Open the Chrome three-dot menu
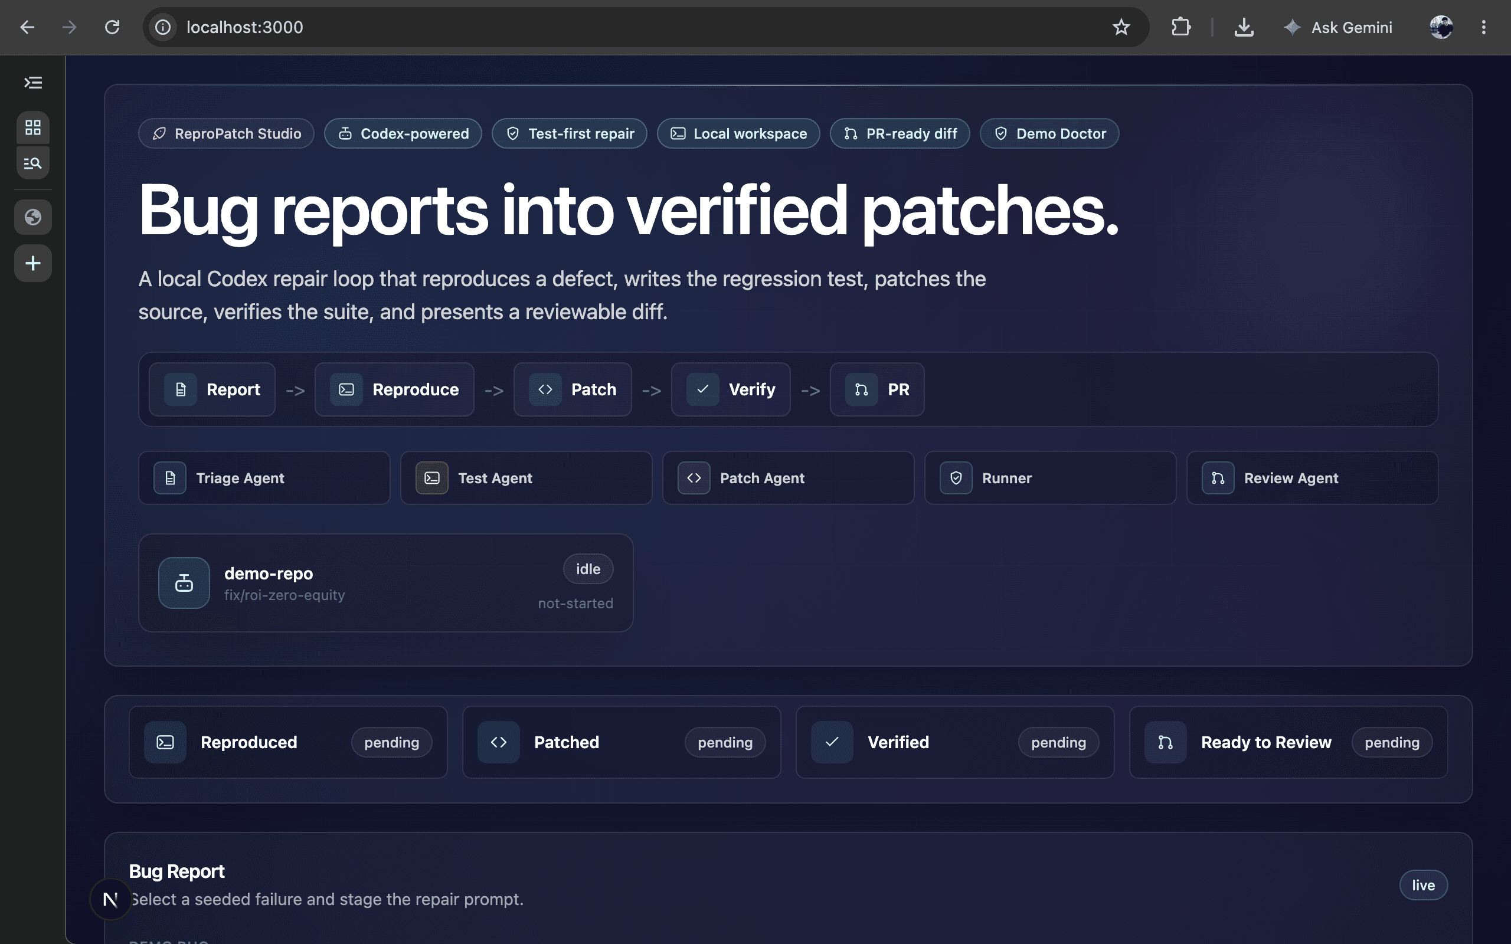The width and height of the screenshot is (1511, 944). (1483, 27)
